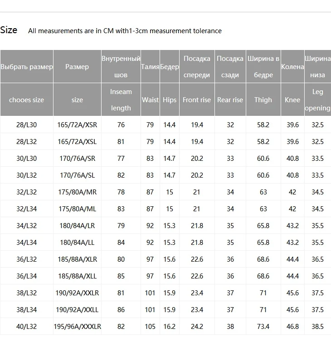Select rear rise value 38

(x=230, y=327)
